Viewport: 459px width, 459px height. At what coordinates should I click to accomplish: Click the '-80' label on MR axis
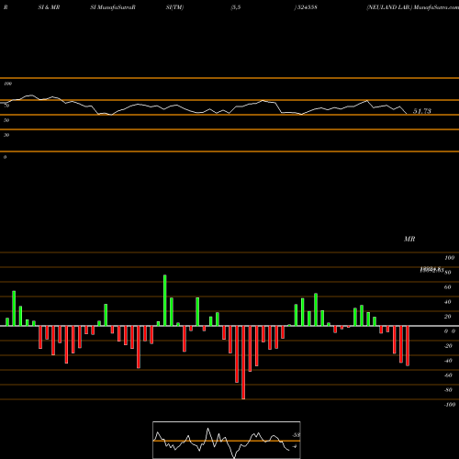(448, 390)
